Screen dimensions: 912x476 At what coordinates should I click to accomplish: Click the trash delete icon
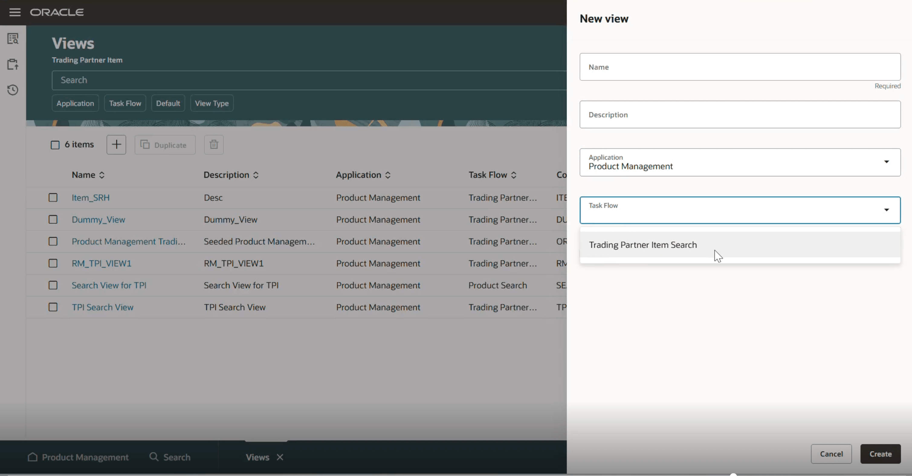click(x=213, y=145)
